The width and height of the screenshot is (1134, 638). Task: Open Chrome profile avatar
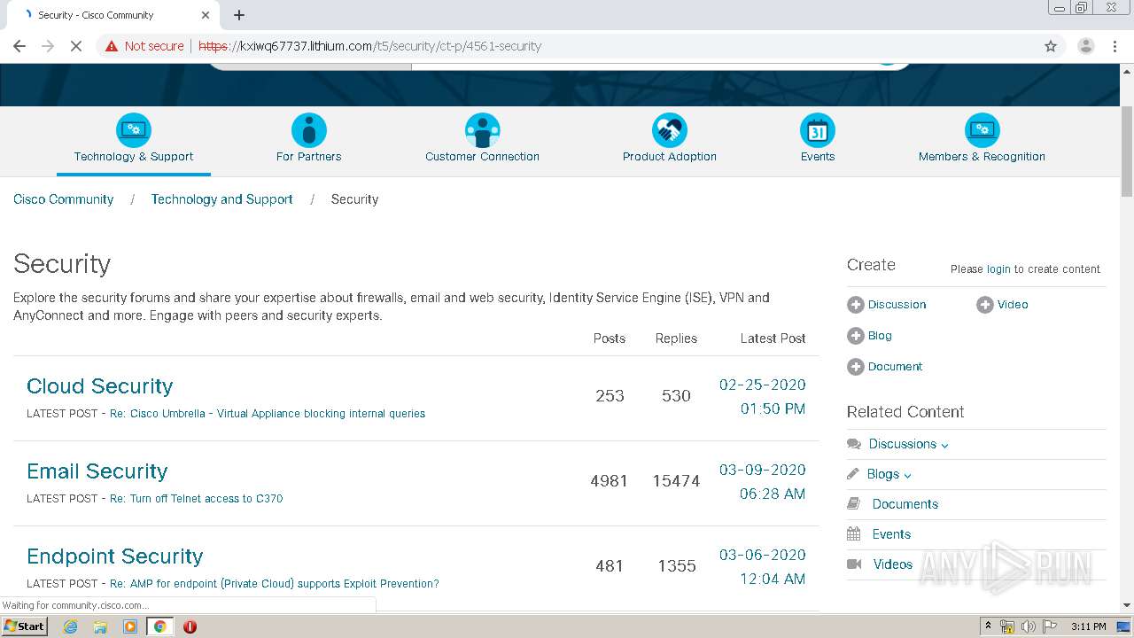(x=1085, y=46)
